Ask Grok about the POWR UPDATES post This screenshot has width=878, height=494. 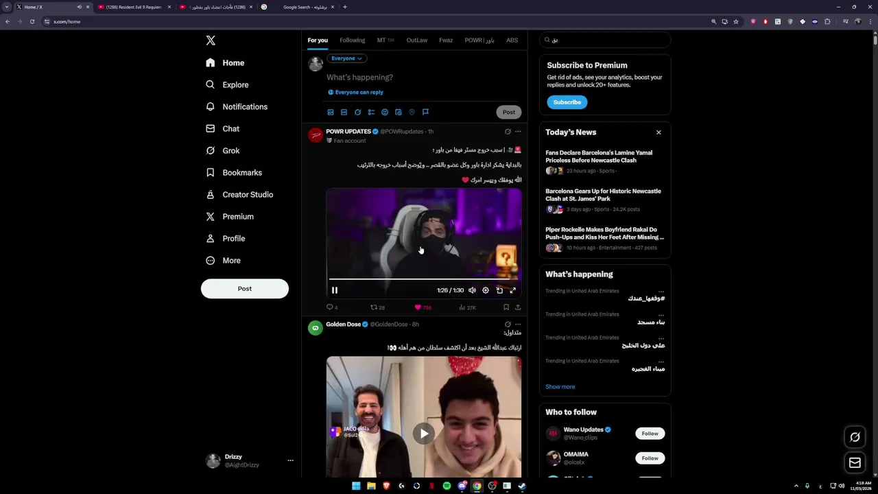508,131
